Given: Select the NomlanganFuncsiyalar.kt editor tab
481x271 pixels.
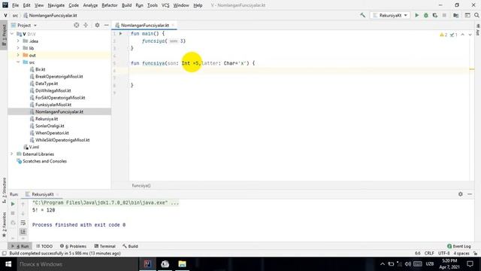Looking at the screenshot, I should pyautogui.click(x=144, y=25).
